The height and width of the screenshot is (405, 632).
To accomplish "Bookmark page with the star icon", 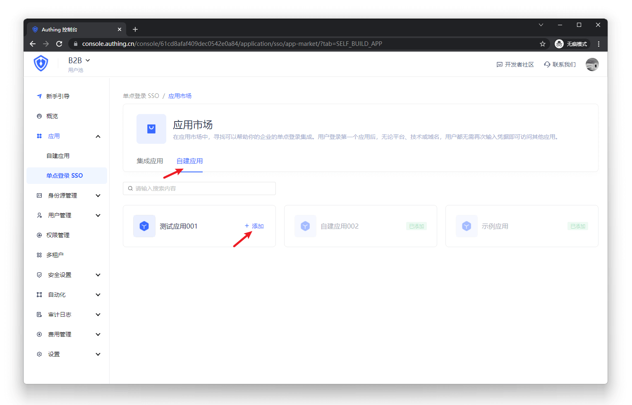I will coord(542,44).
